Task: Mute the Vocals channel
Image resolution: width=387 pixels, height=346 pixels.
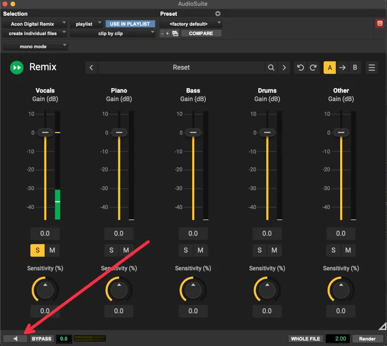Action: pos(52,250)
